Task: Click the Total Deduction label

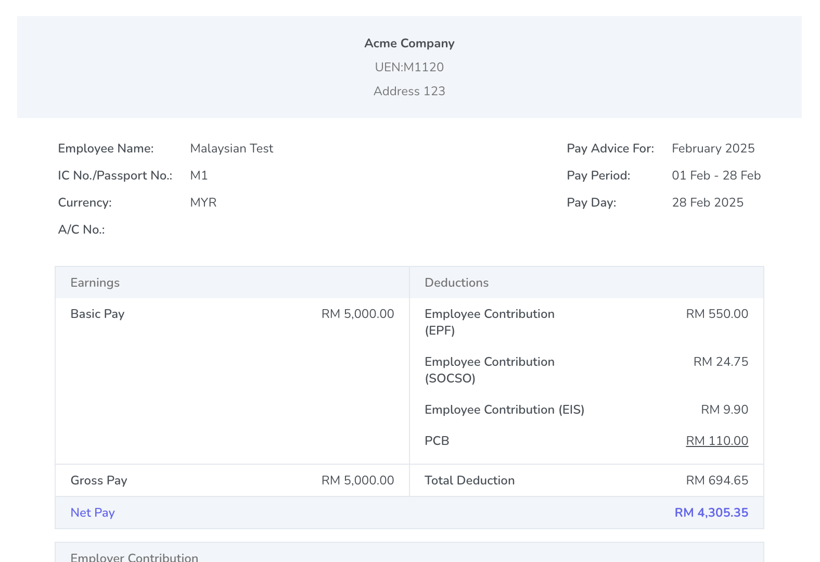Action: click(470, 480)
